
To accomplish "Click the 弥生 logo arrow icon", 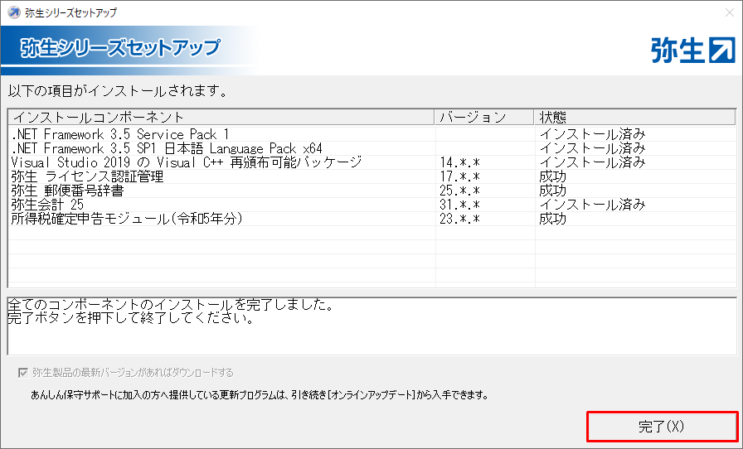I will pos(721,51).
